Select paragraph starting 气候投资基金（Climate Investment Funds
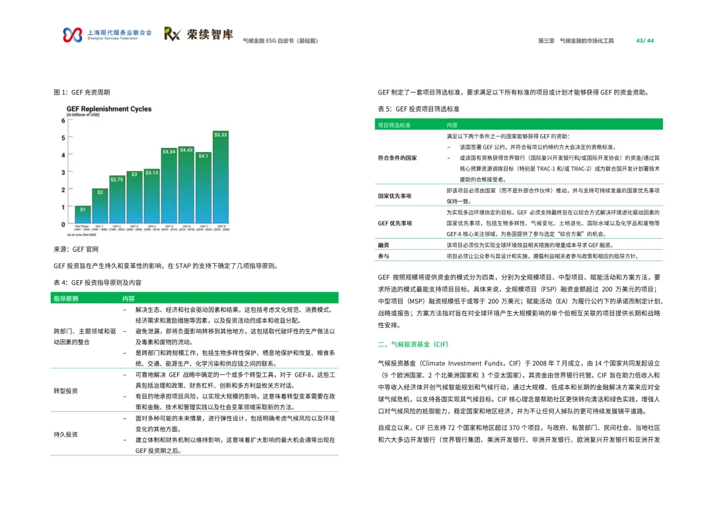This screenshot has width=714, height=505. [519, 387]
